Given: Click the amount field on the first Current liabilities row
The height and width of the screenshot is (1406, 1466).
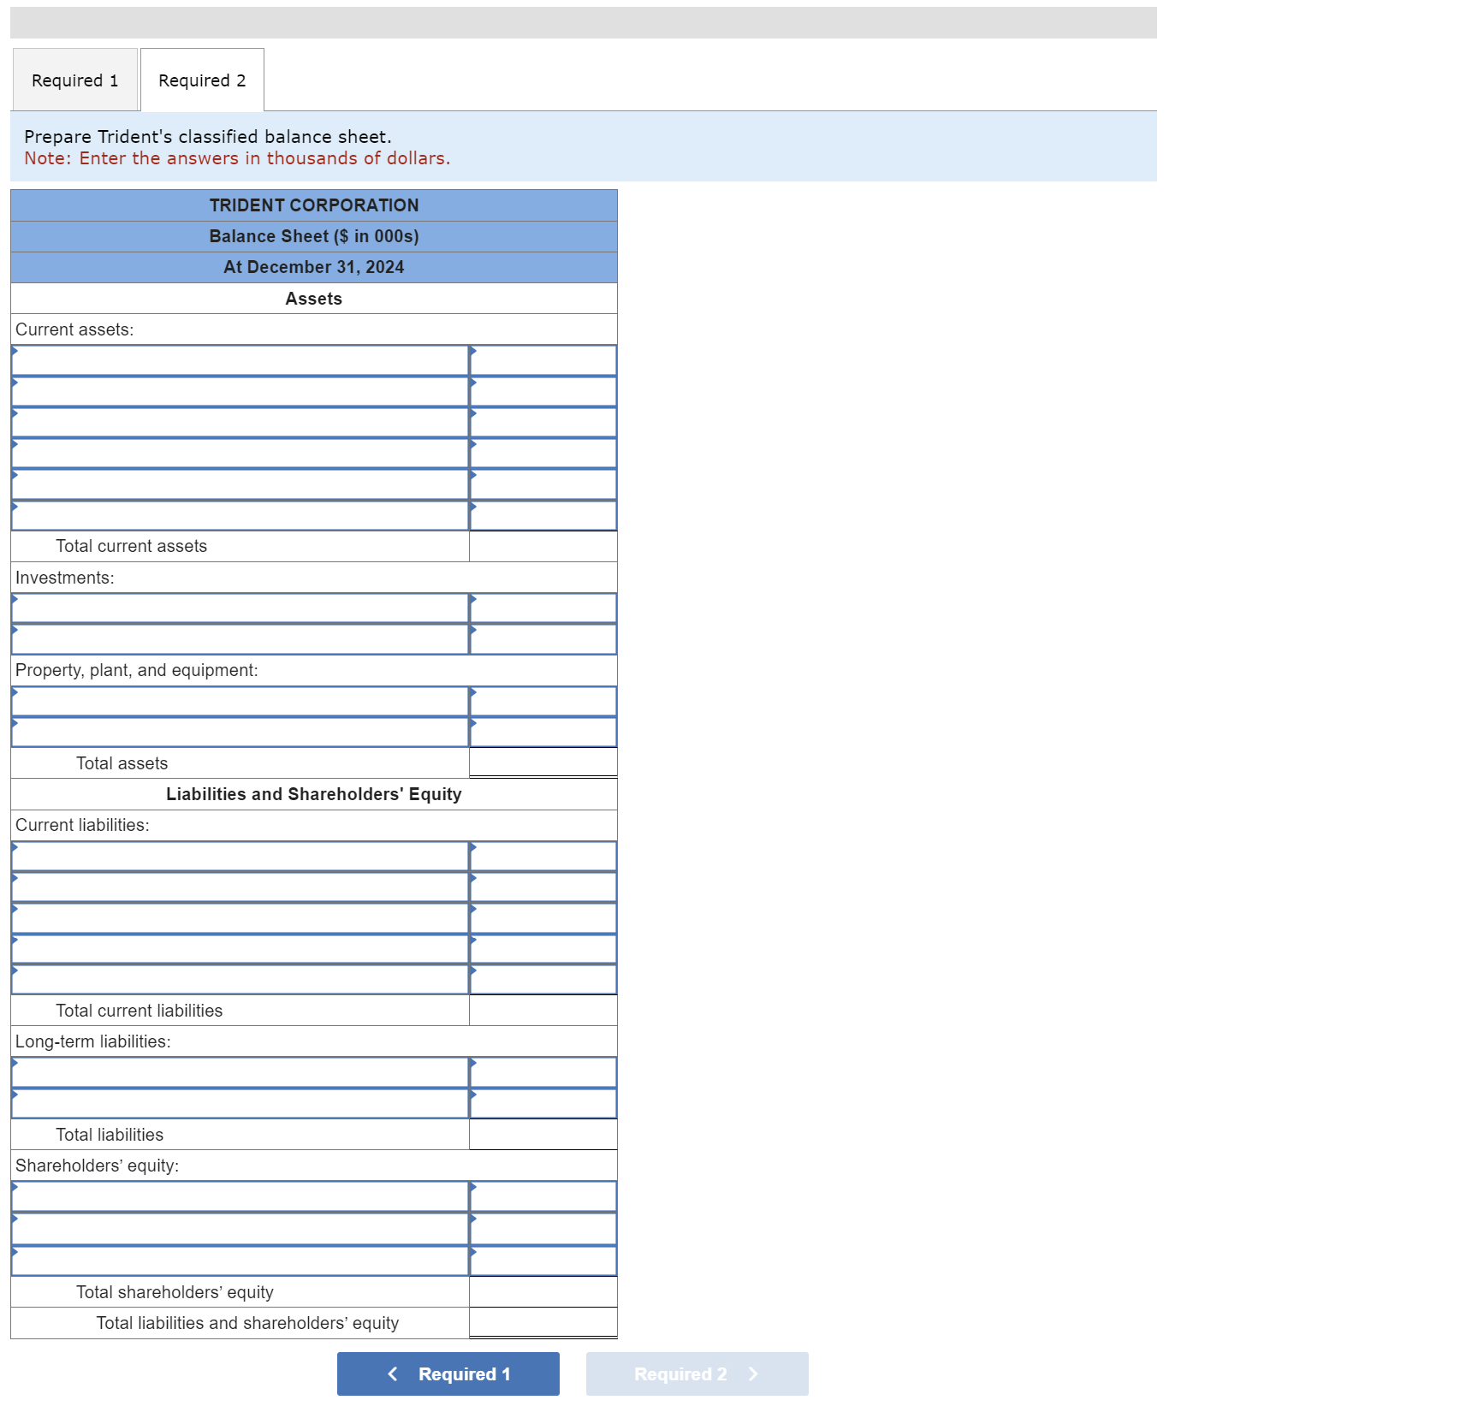Looking at the screenshot, I should click(x=542, y=856).
